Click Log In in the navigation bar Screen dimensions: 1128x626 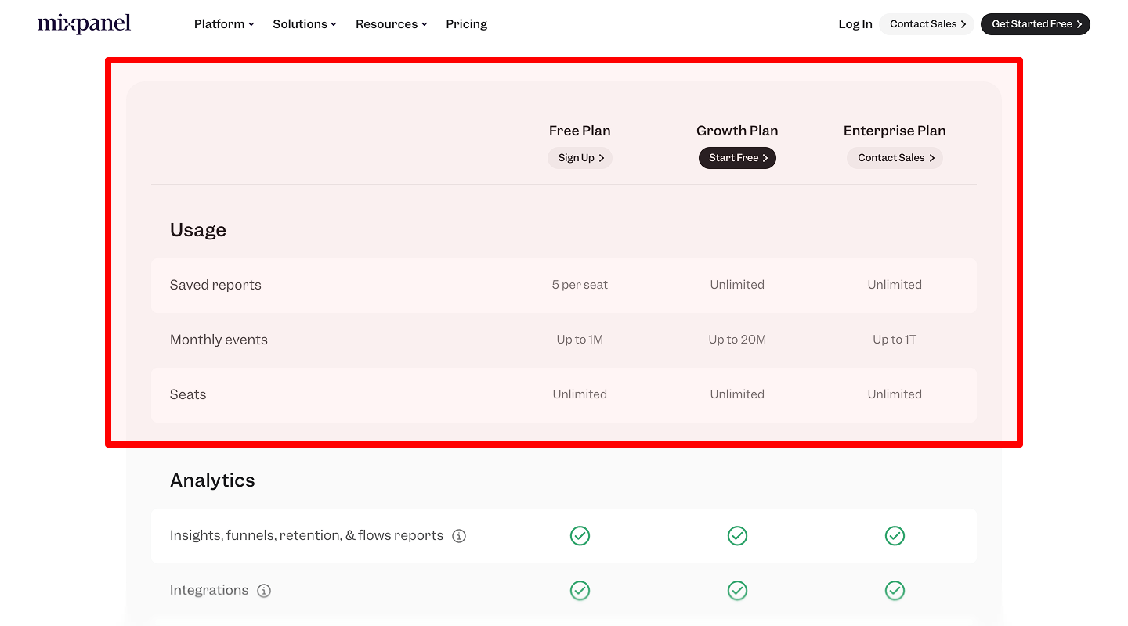(855, 24)
